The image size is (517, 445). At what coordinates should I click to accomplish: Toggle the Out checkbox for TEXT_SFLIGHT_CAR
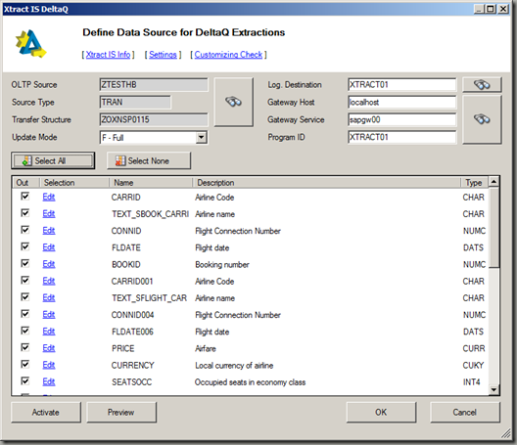click(x=25, y=297)
